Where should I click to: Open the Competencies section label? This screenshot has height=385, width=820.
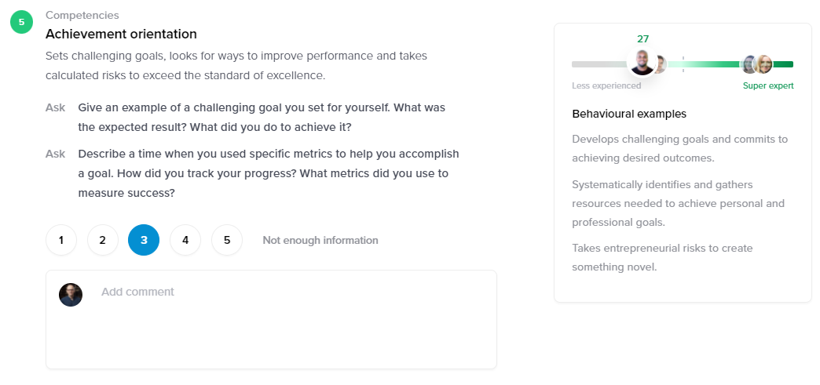coord(82,15)
